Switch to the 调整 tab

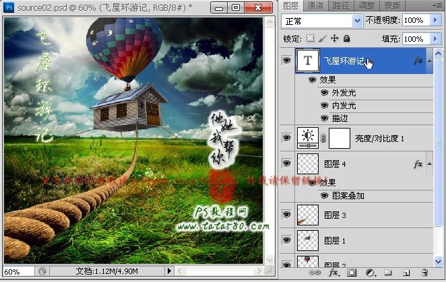point(367,5)
